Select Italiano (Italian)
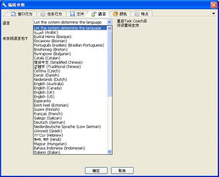This screenshot has width=219, height=177. 70,152
